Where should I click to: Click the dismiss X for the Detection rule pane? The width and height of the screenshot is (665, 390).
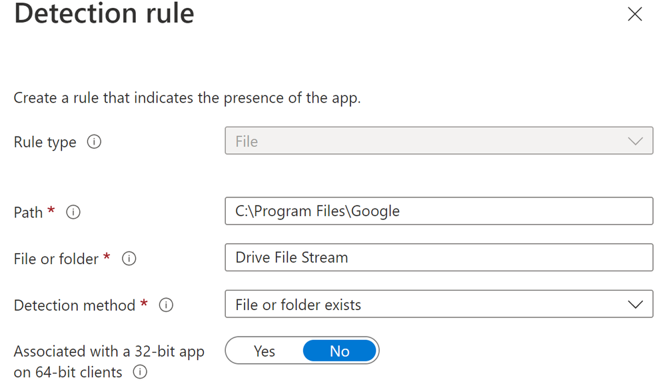tap(634, 14)
